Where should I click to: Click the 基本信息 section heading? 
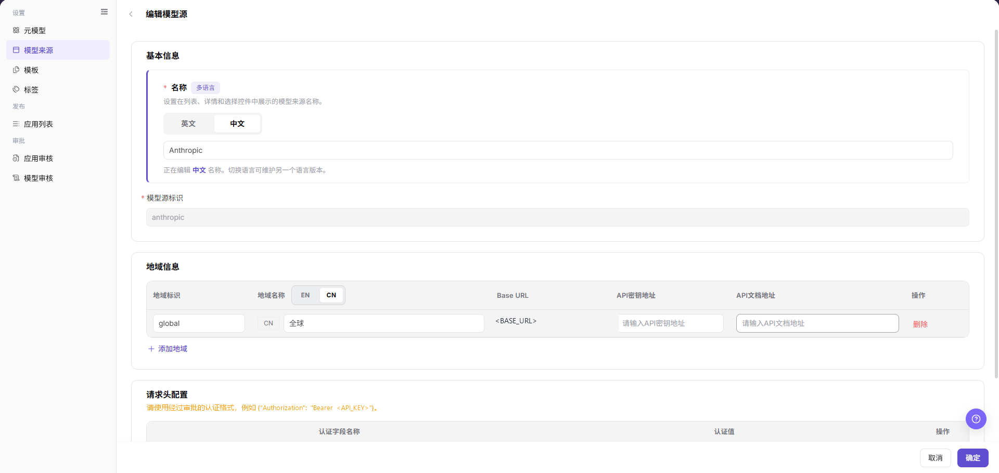163,56
